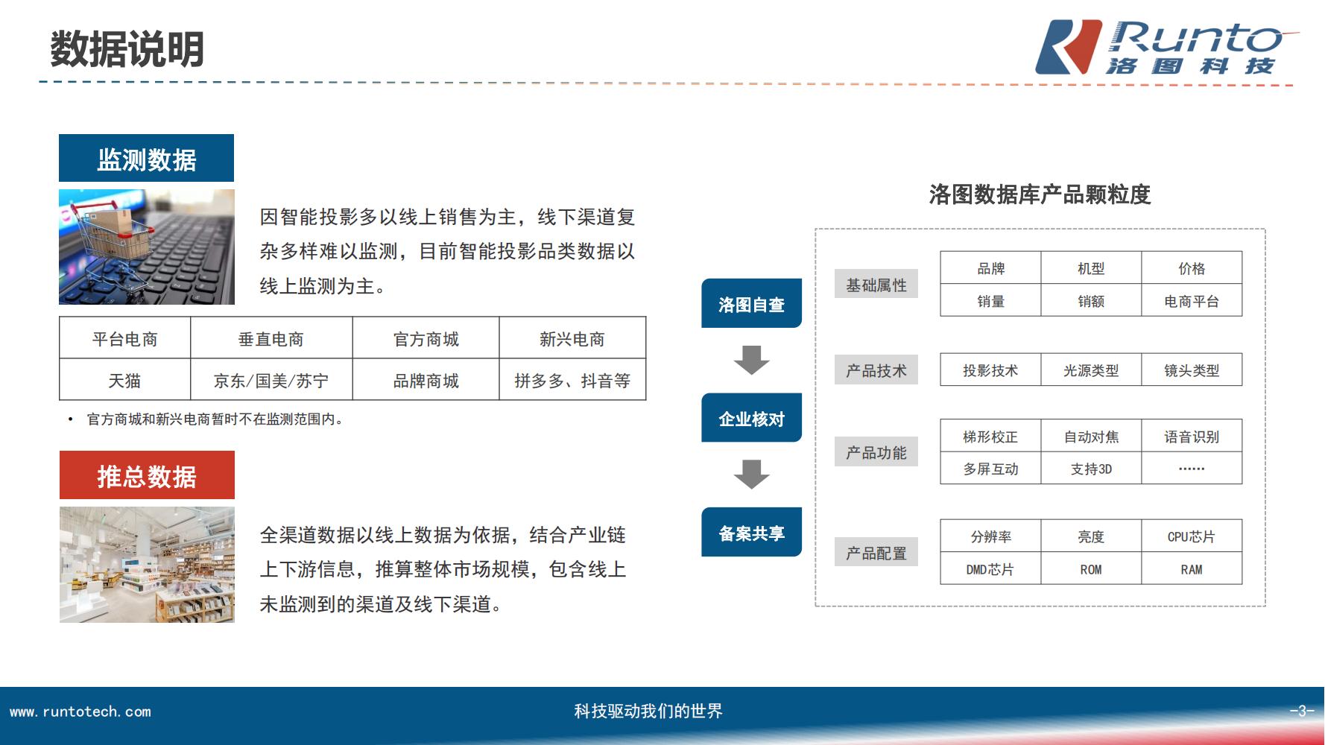Click the 洛图数据库产品颗粒度 heading

[1040, 194]
